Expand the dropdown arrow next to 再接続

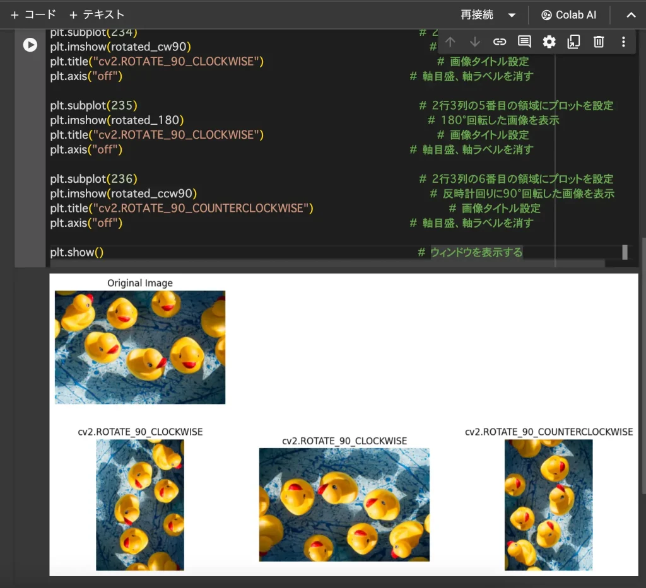(x=512, y=14)
